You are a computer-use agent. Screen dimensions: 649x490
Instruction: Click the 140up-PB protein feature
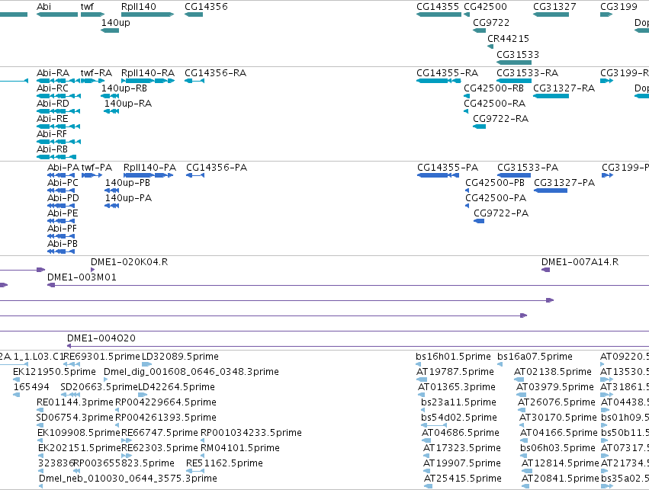click(x=112, y=191)
